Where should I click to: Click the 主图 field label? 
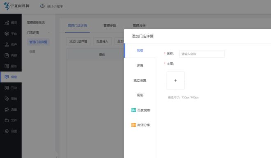[x=170, y=64]
